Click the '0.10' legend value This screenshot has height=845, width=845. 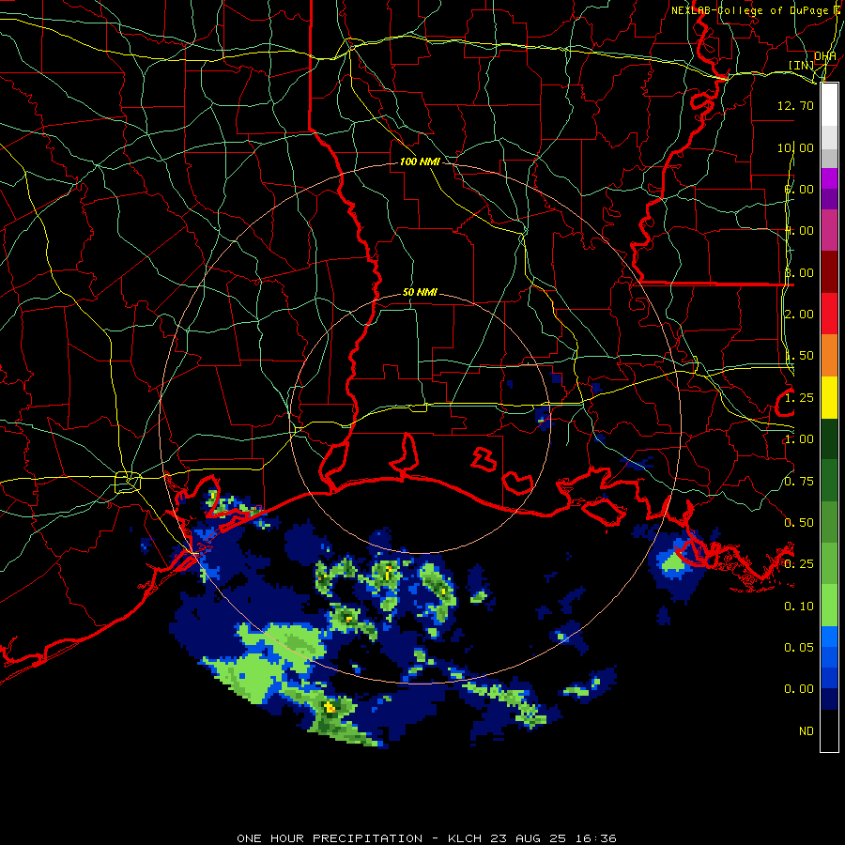coord(799,607)
